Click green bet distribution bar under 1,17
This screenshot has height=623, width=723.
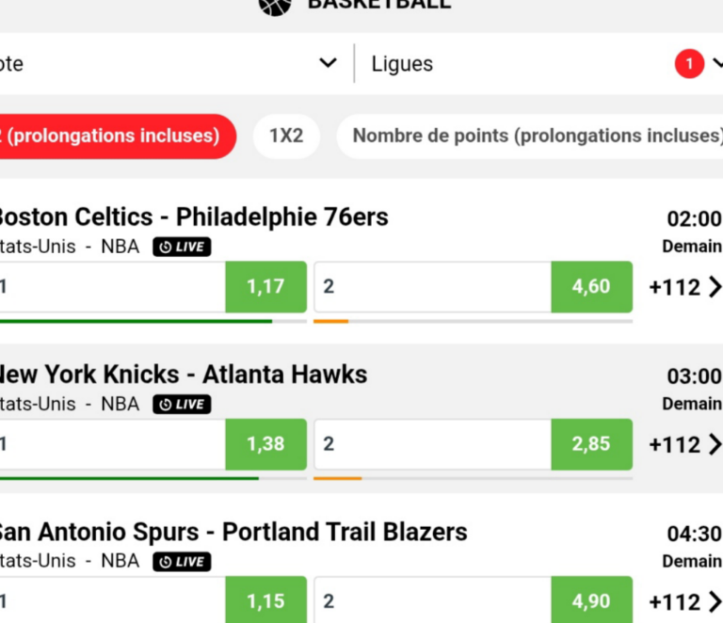click(x=136, y=321)
